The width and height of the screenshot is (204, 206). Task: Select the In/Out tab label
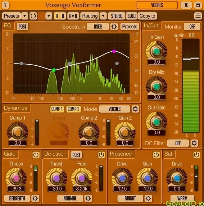[x=151, y=26]
